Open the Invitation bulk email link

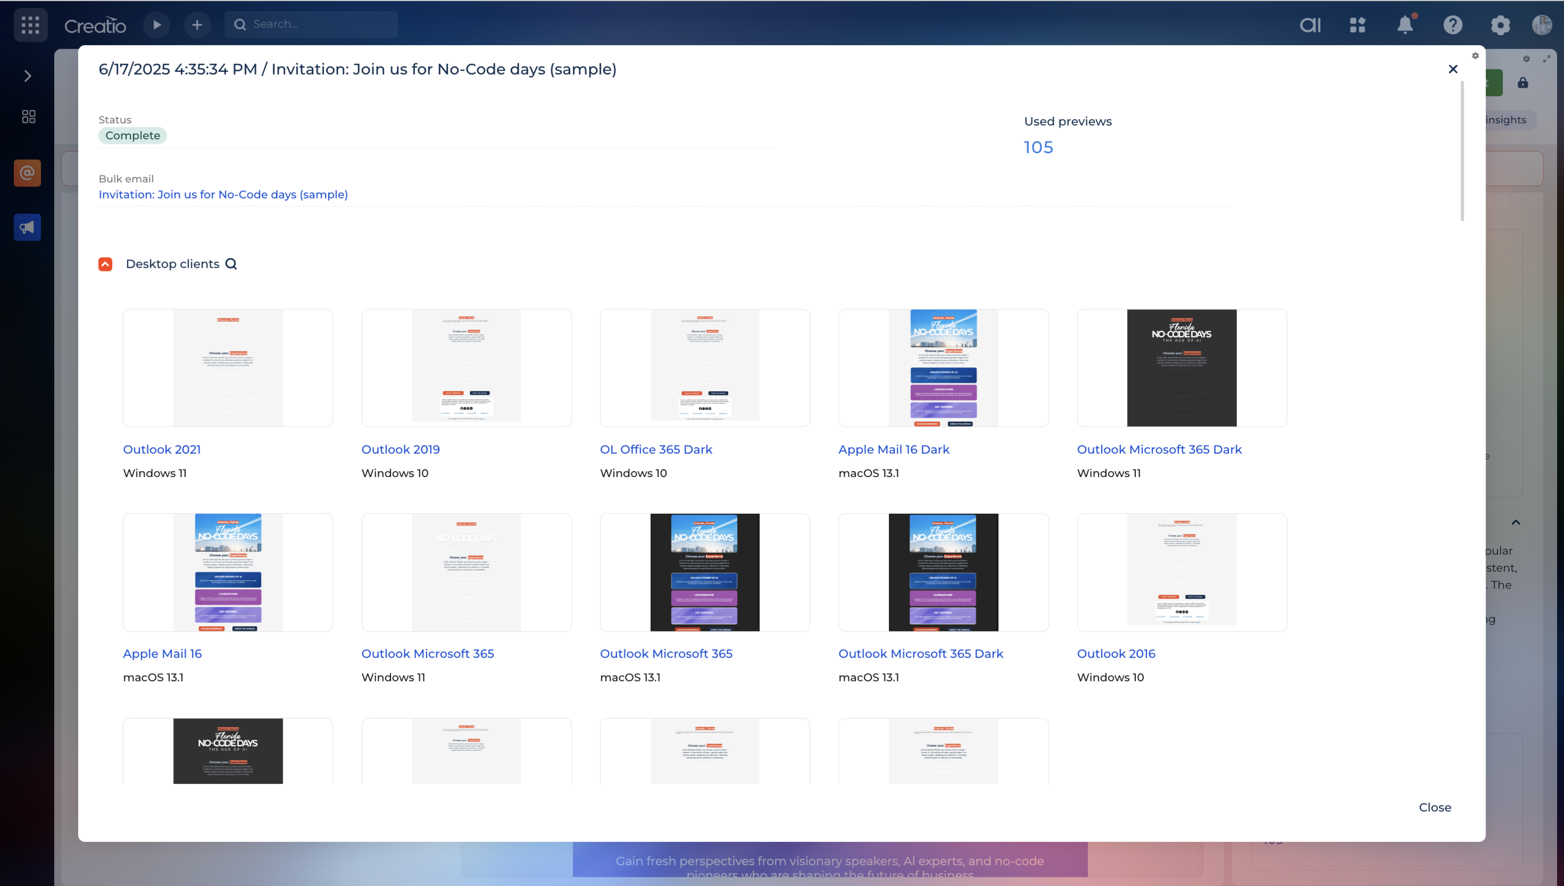(223, 195)
